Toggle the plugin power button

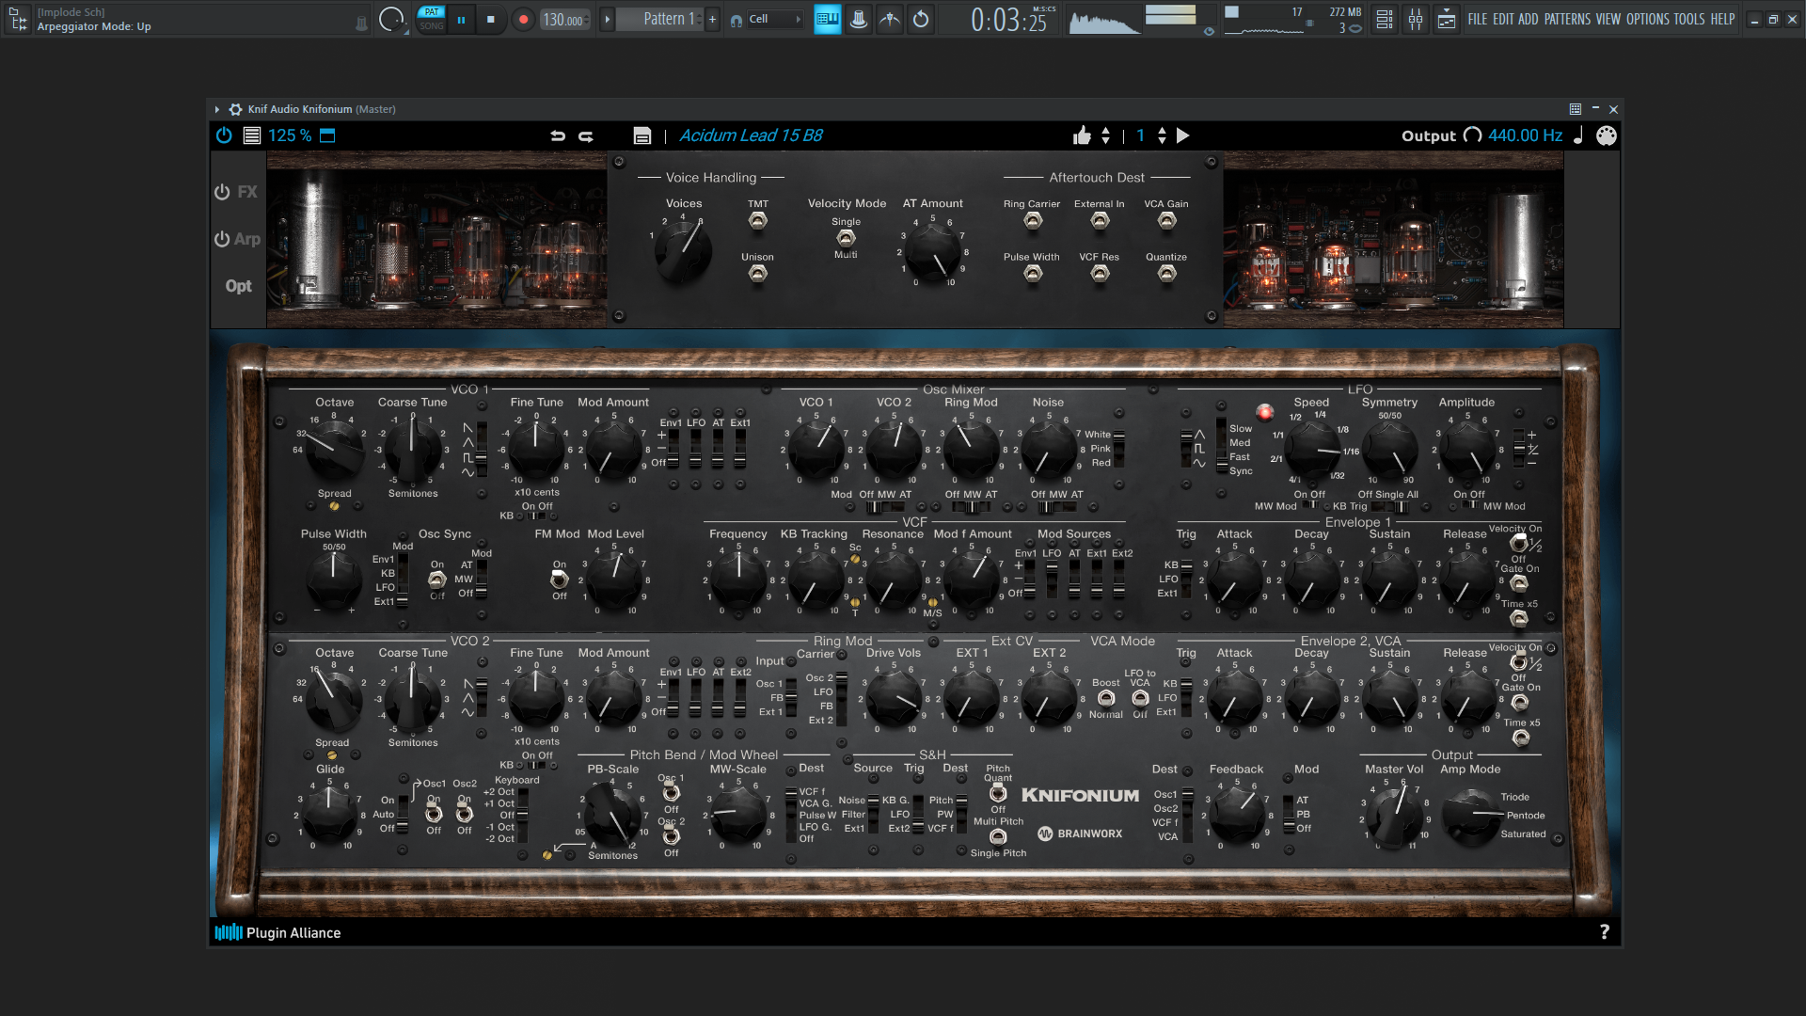[x=224, y=135]
